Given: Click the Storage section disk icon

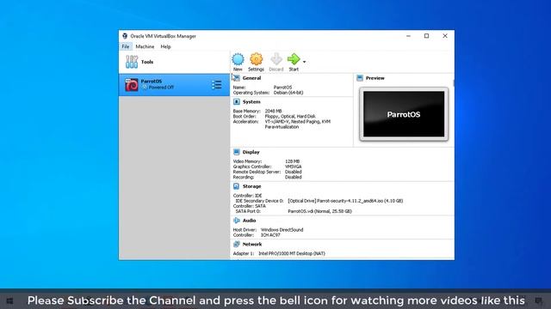Looking at the screenshot, I should pyautogui.click(x=237, y=186).
